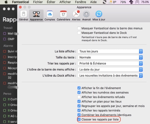The height and width of the screenshot is (124, 150).
Task: Open the Général preferences pane
Action: click(x=23, y=15)
